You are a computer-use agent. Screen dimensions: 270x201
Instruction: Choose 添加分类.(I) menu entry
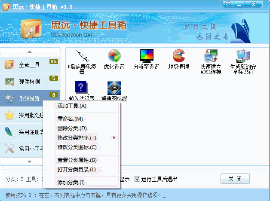point(87,182)
